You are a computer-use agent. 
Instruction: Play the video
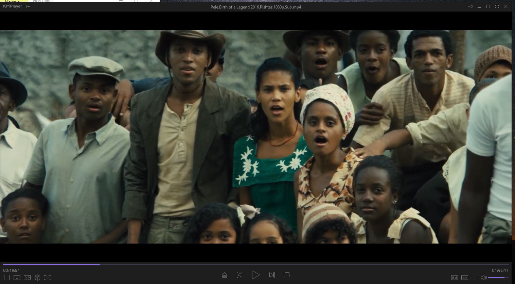coord(255,275)
